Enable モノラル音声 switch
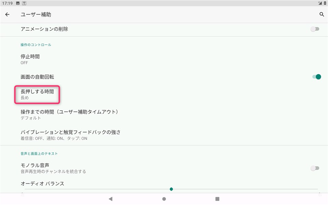The image size is (328, 205). point(315,168)
